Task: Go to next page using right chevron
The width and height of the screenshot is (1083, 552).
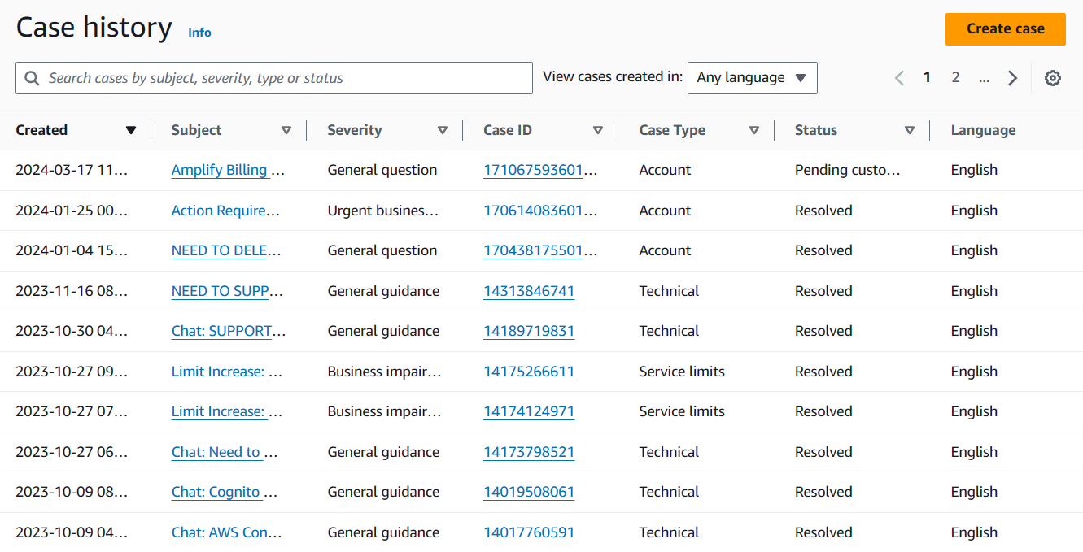Action: (x=1012, y=78)
